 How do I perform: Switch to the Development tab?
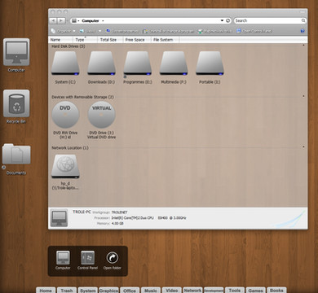(214, 291)
